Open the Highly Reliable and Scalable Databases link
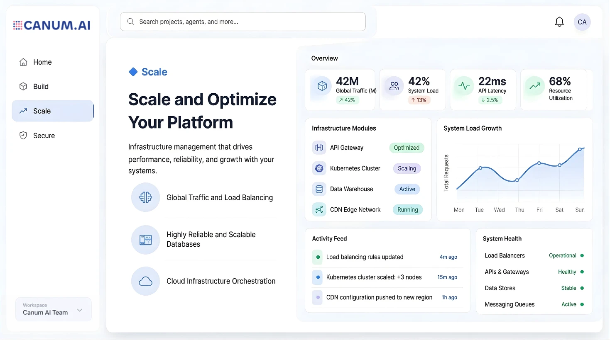 point(211,239)
